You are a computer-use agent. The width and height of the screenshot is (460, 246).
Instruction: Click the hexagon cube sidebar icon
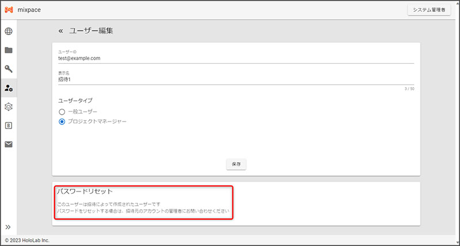click(9, 107)
